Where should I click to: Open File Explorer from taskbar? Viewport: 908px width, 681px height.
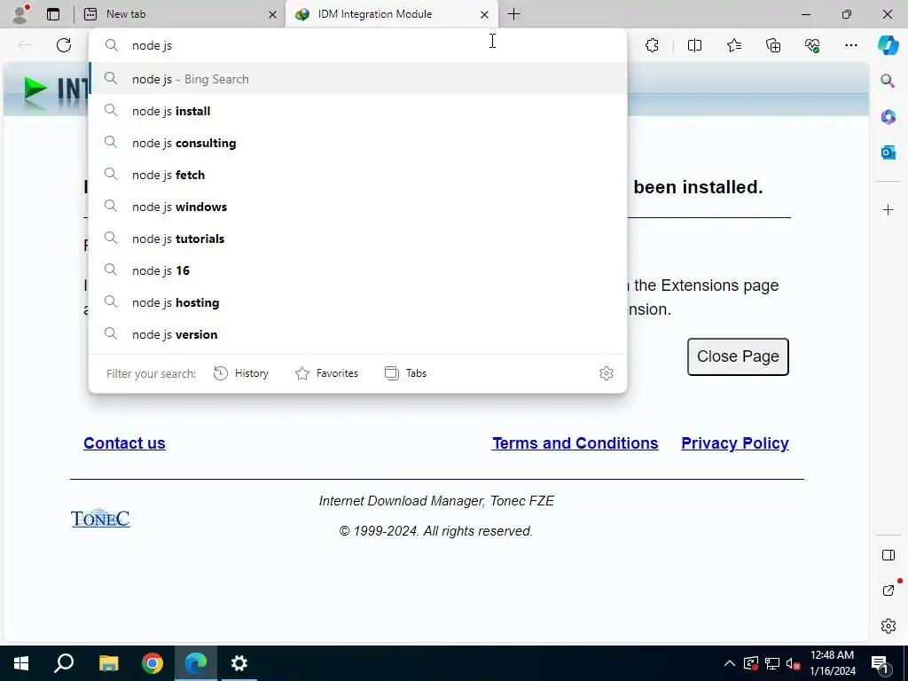[108, 663]
